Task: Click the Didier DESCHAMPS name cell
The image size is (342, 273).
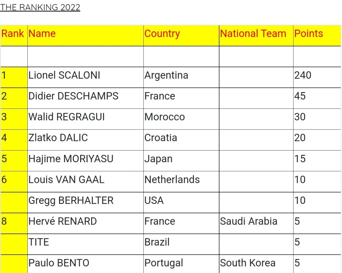Action: click(x=73, y=96)
